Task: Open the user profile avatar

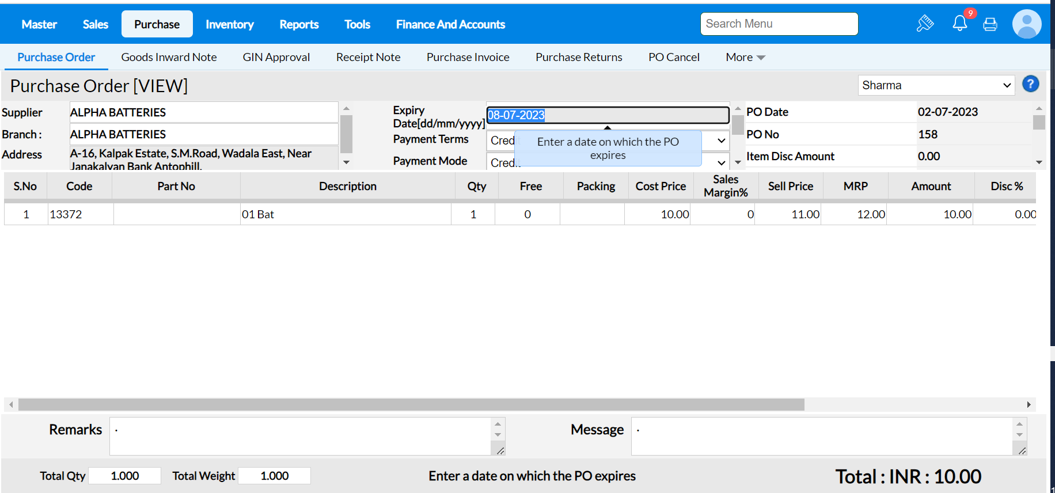Action: coord(1026,24)
